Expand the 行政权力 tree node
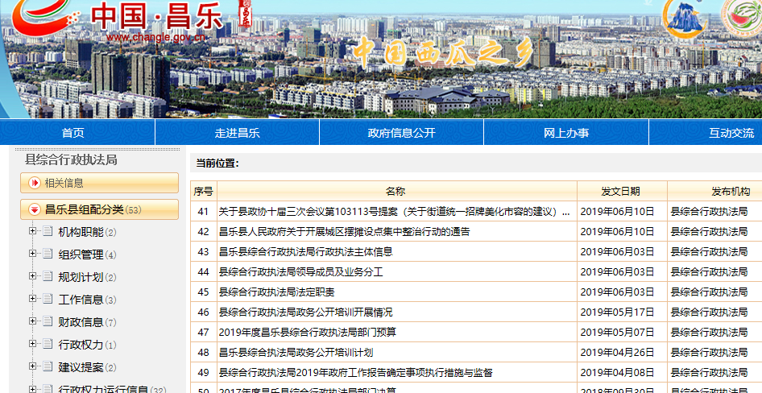The height and width of the screenshot is (393, 762). [32, 345]
